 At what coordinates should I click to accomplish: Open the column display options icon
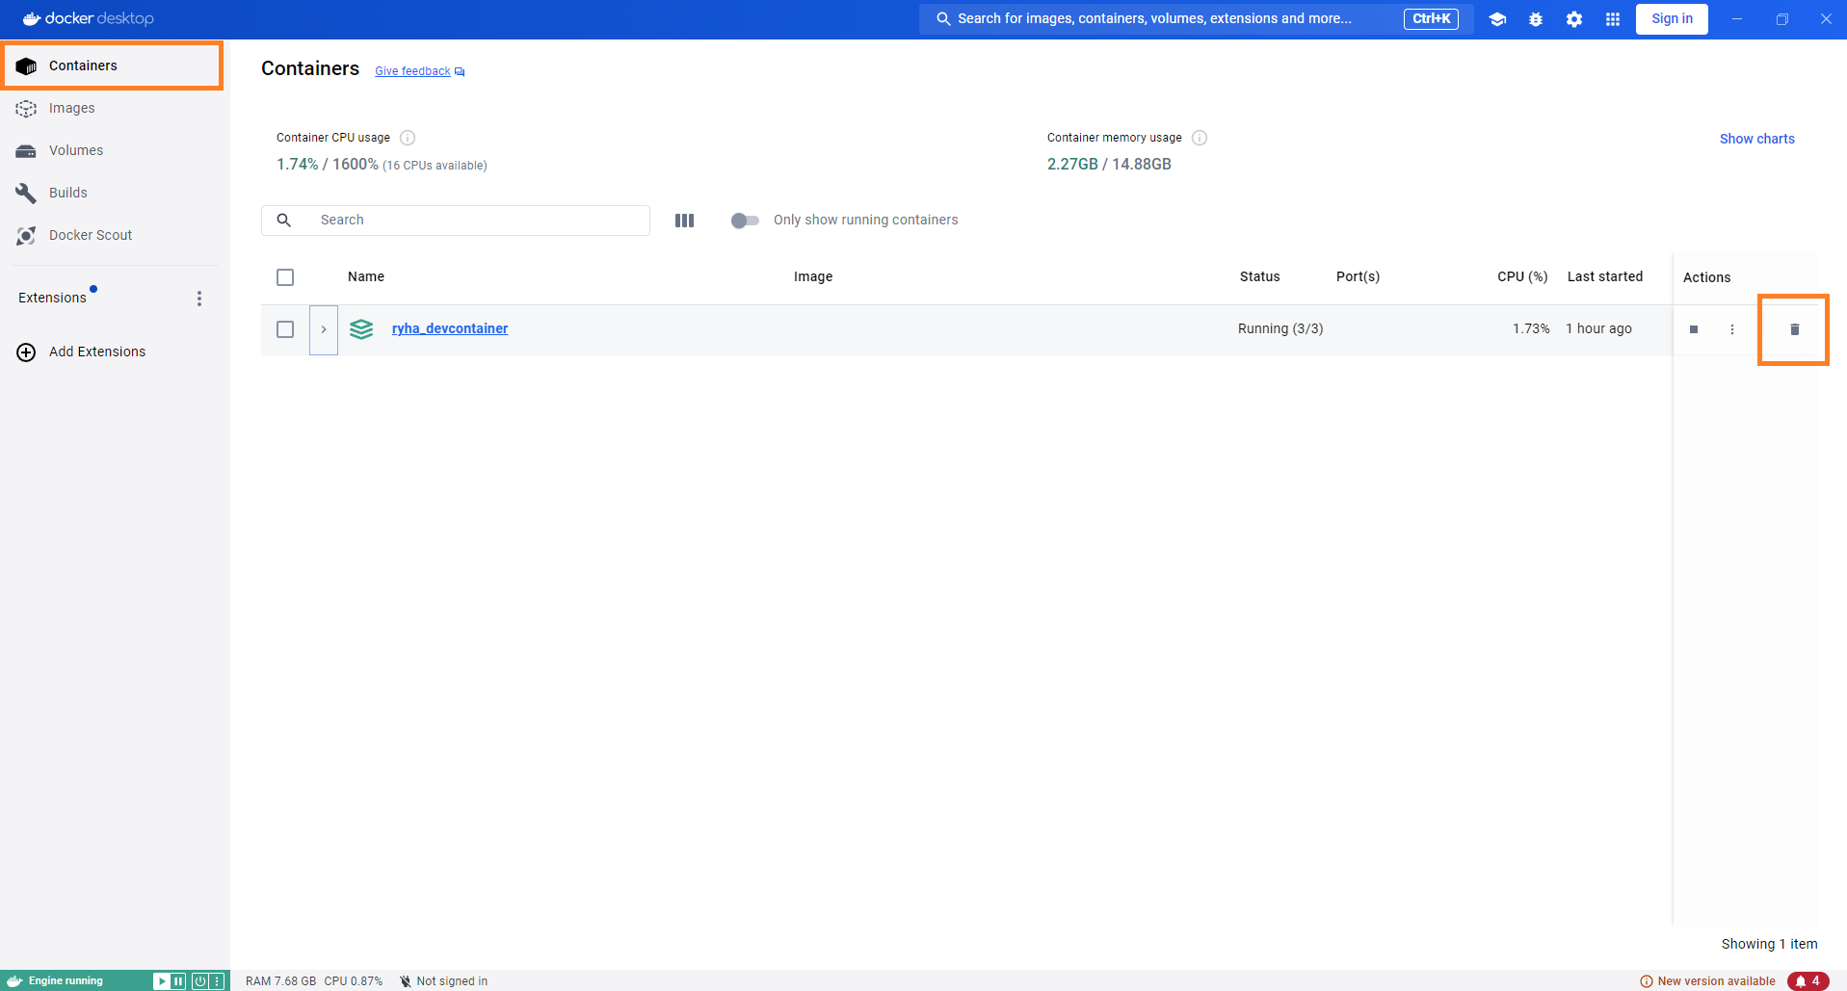pos(684,221)
